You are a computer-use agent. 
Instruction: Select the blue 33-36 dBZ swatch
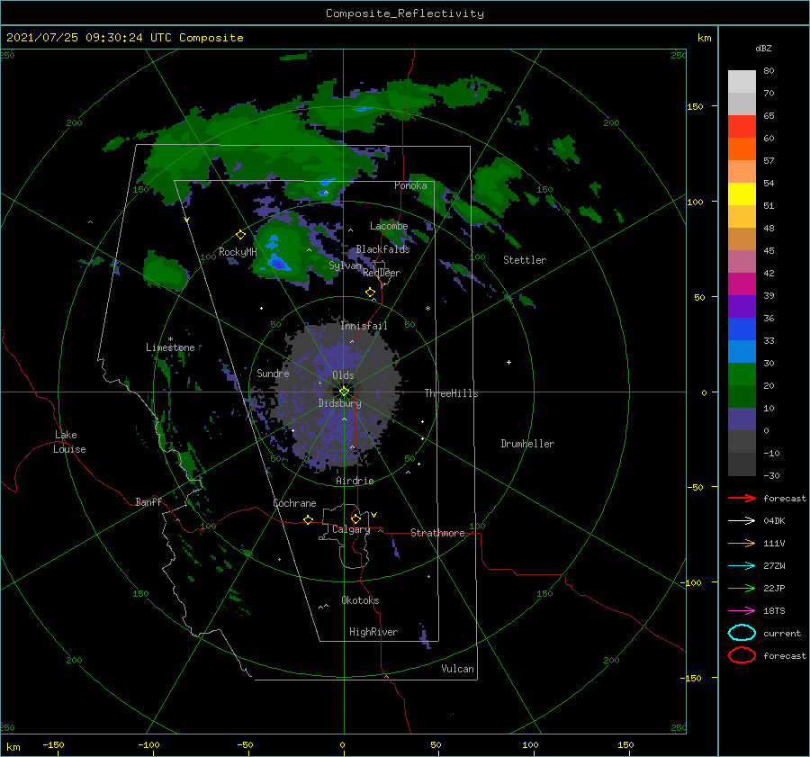(x=742, y=329)
